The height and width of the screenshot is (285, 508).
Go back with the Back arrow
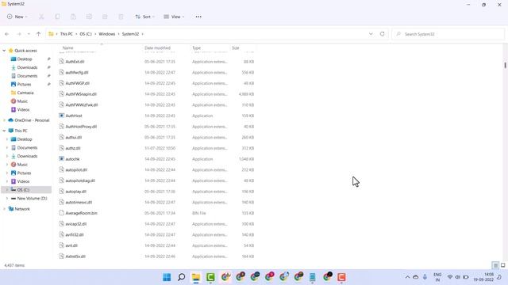(x=7, y=34)
